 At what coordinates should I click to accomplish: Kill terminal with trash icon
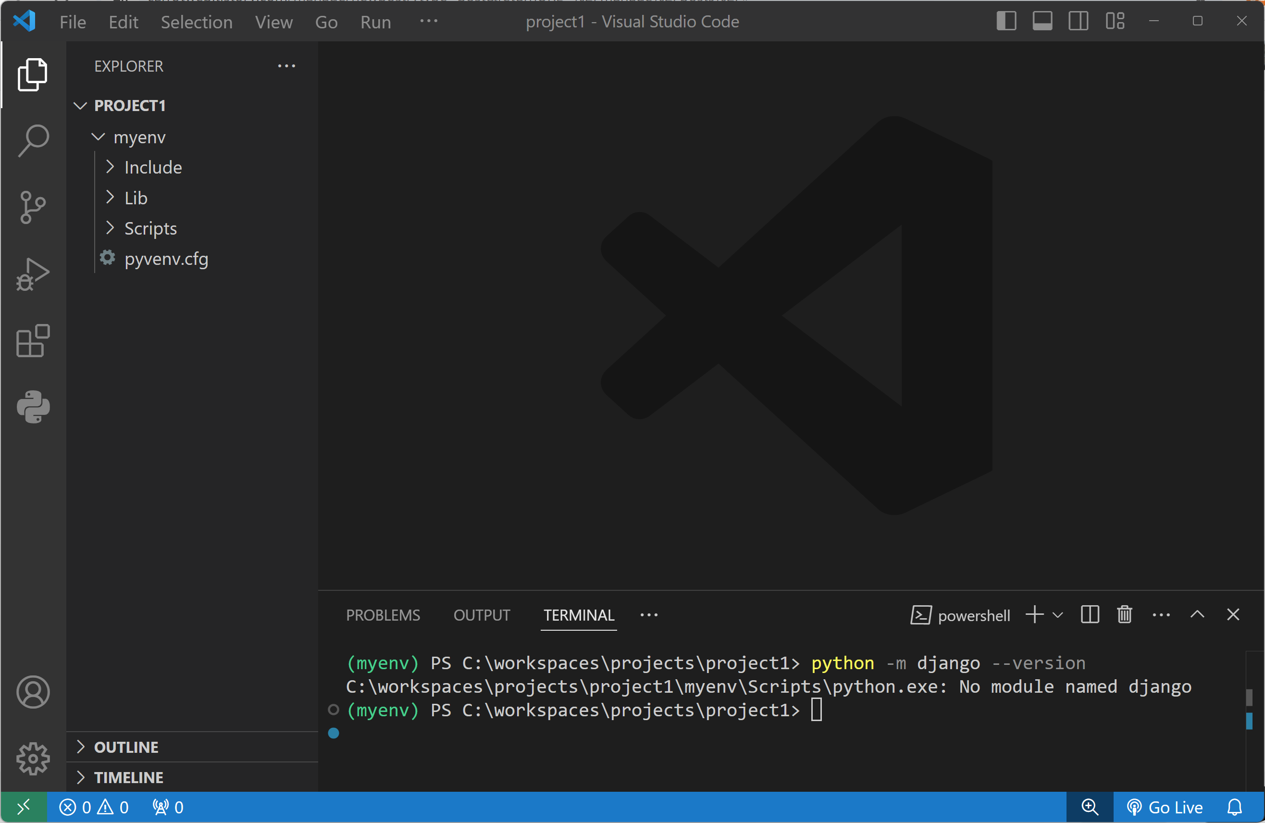(1124, 614)
